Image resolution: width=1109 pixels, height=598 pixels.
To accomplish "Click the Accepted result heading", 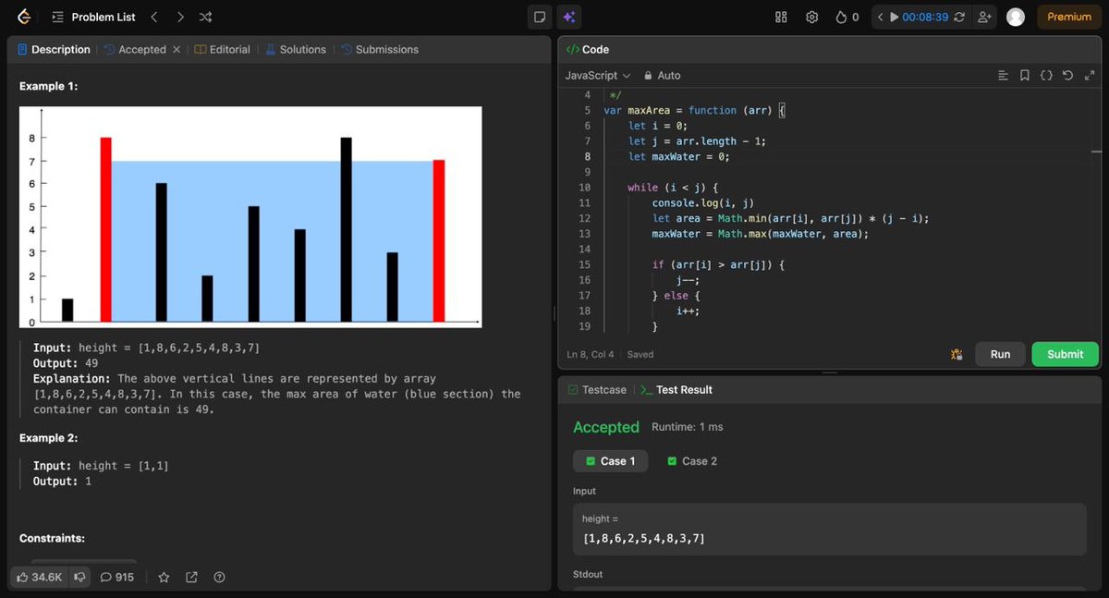I will pyautogui.click(x=606, y=427).
